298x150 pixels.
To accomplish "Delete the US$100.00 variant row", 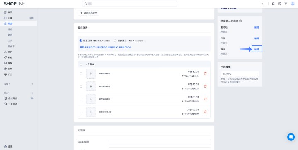I will 205,112.
